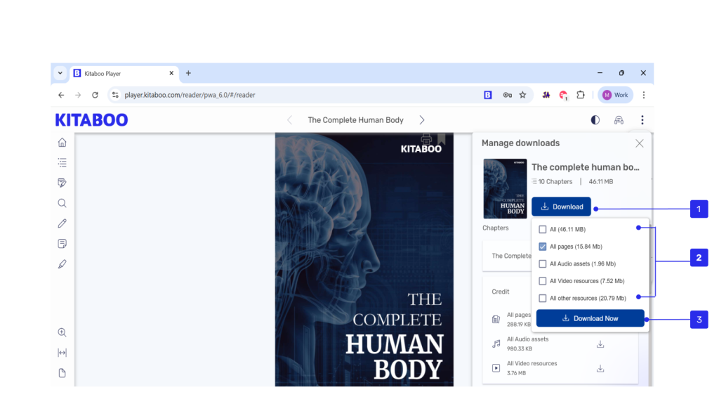719x418 pixels.
Task: Click the '46.11 MB' size under the book title
Action: (x=601, y=182)
